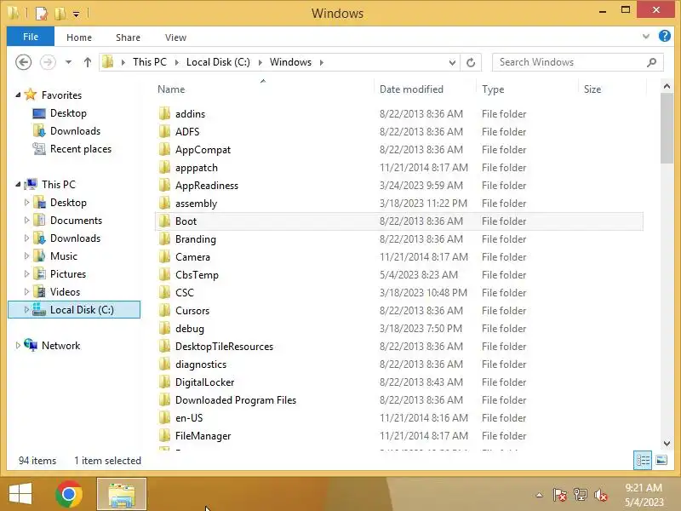Click the Forward navigation arrow
The image size is (681, 511).
[x=48, y=62]
